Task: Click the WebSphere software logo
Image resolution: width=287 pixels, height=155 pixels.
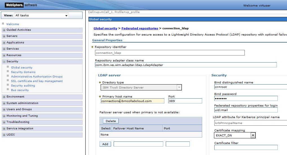Action: (21, 5)
